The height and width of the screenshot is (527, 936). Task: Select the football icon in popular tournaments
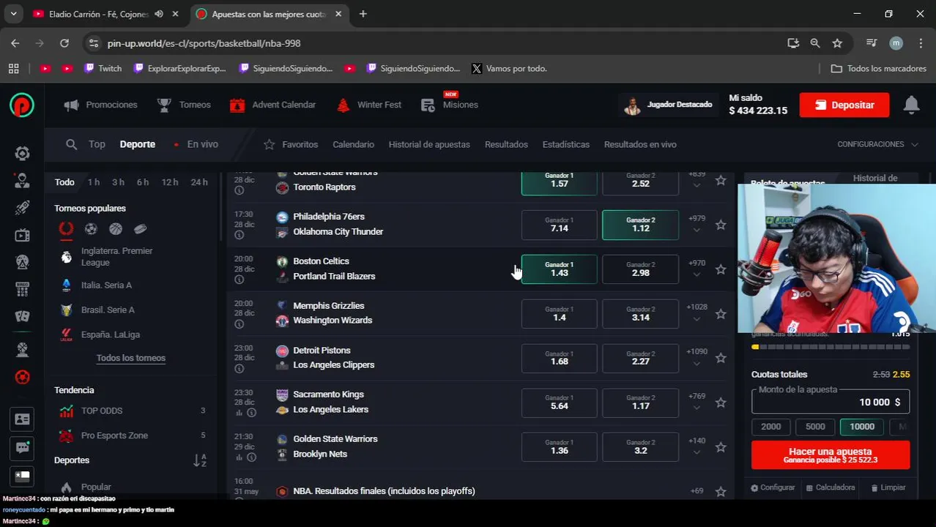[91, 229]
